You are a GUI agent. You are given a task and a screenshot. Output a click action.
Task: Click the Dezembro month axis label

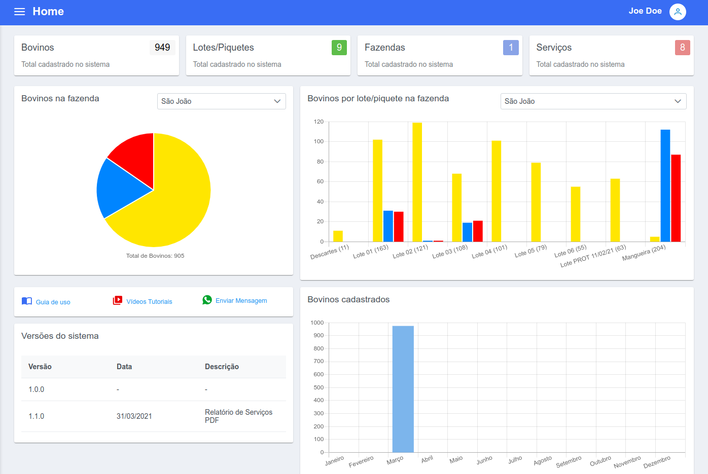pos(657,462)
